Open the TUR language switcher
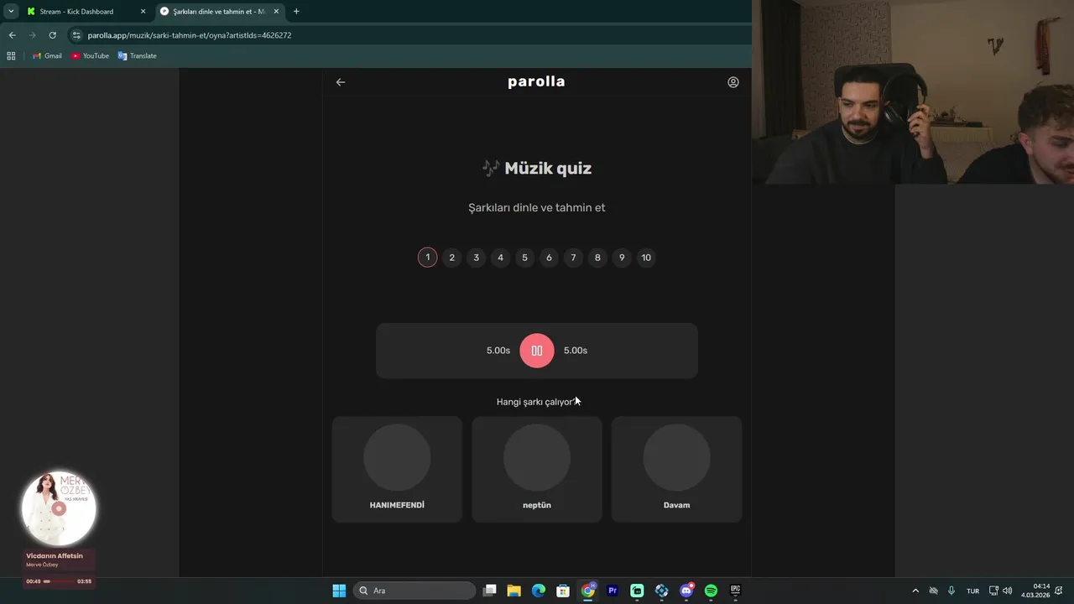The height and width of the screenshot is (604, 1074). tap(973, 591)
